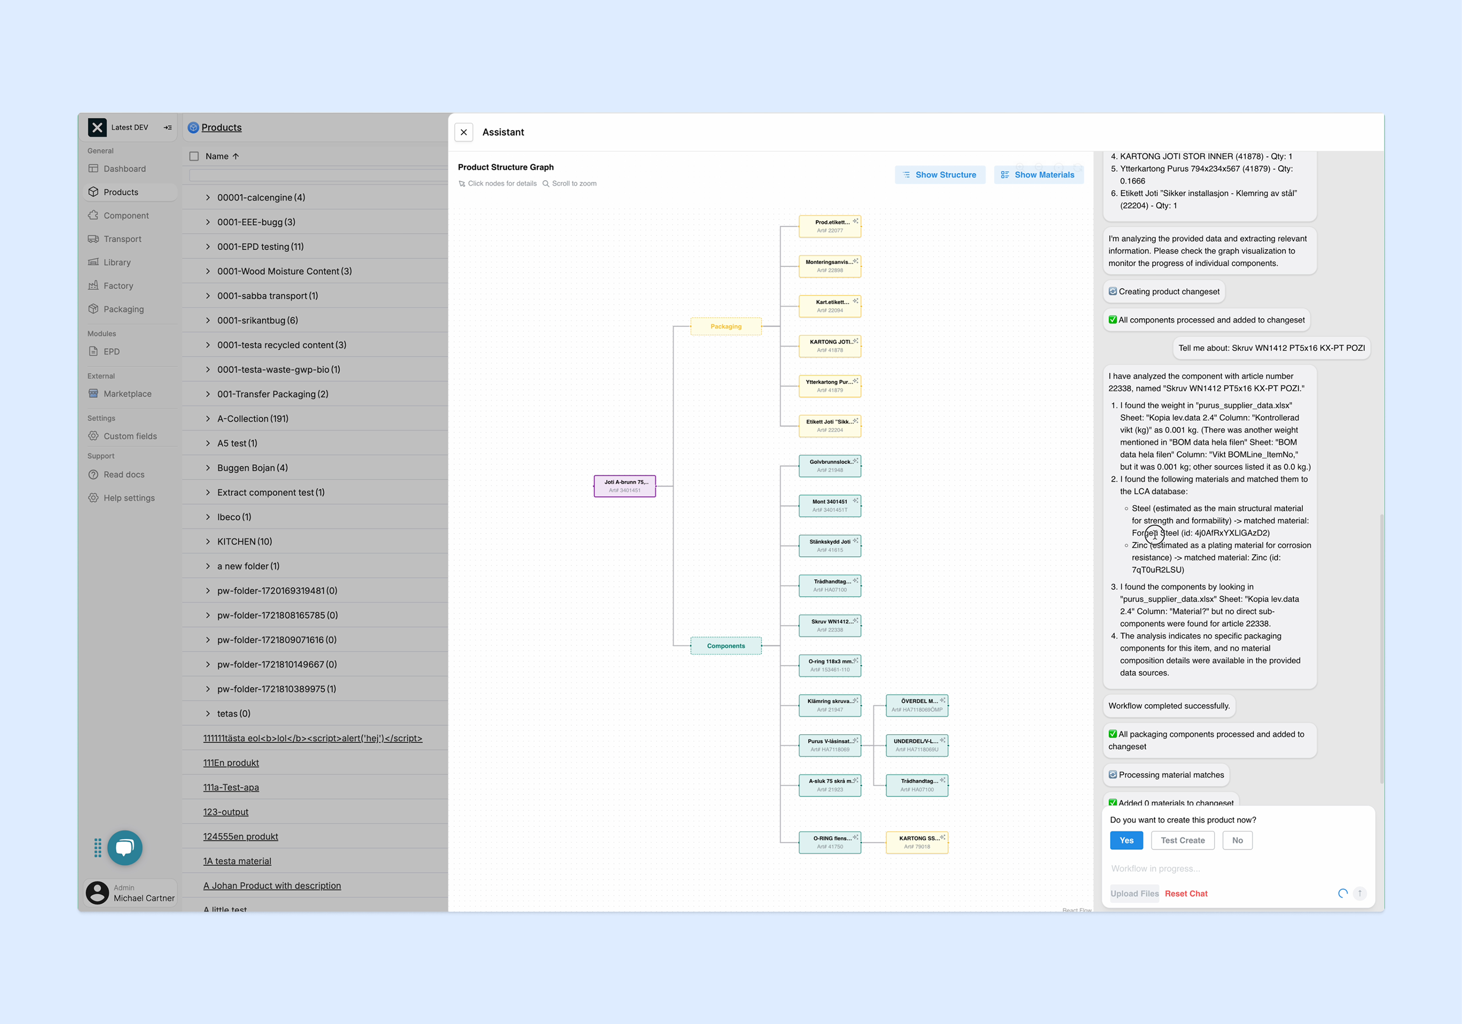Click the chat message input field

tap(1238, 869)
